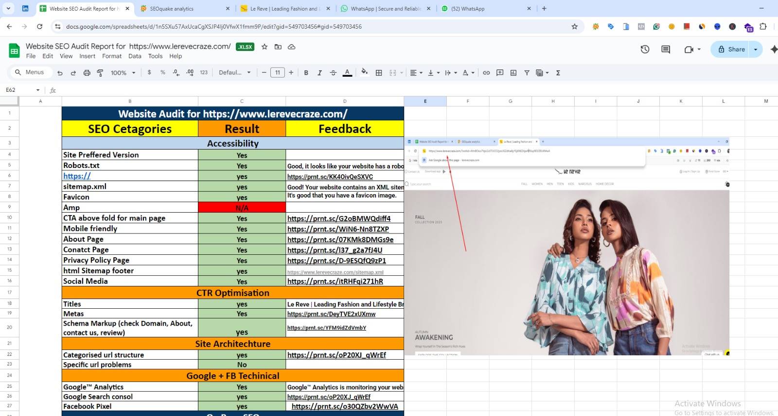Image resolution: width=778 pixels, height=416 pixels.
Task: Open the comments panel icon
Action: pos(666,49)
